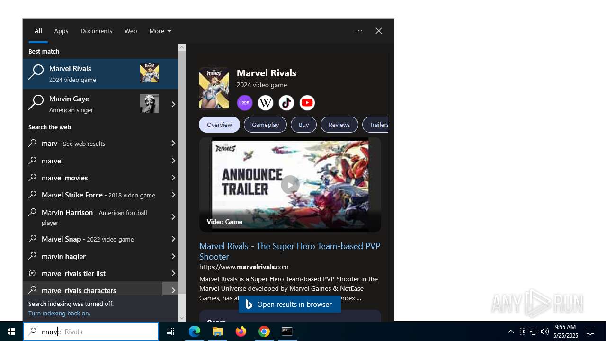Expand the Marvin Harrison arrow
The image size is (606, 341).
[173, 217]
